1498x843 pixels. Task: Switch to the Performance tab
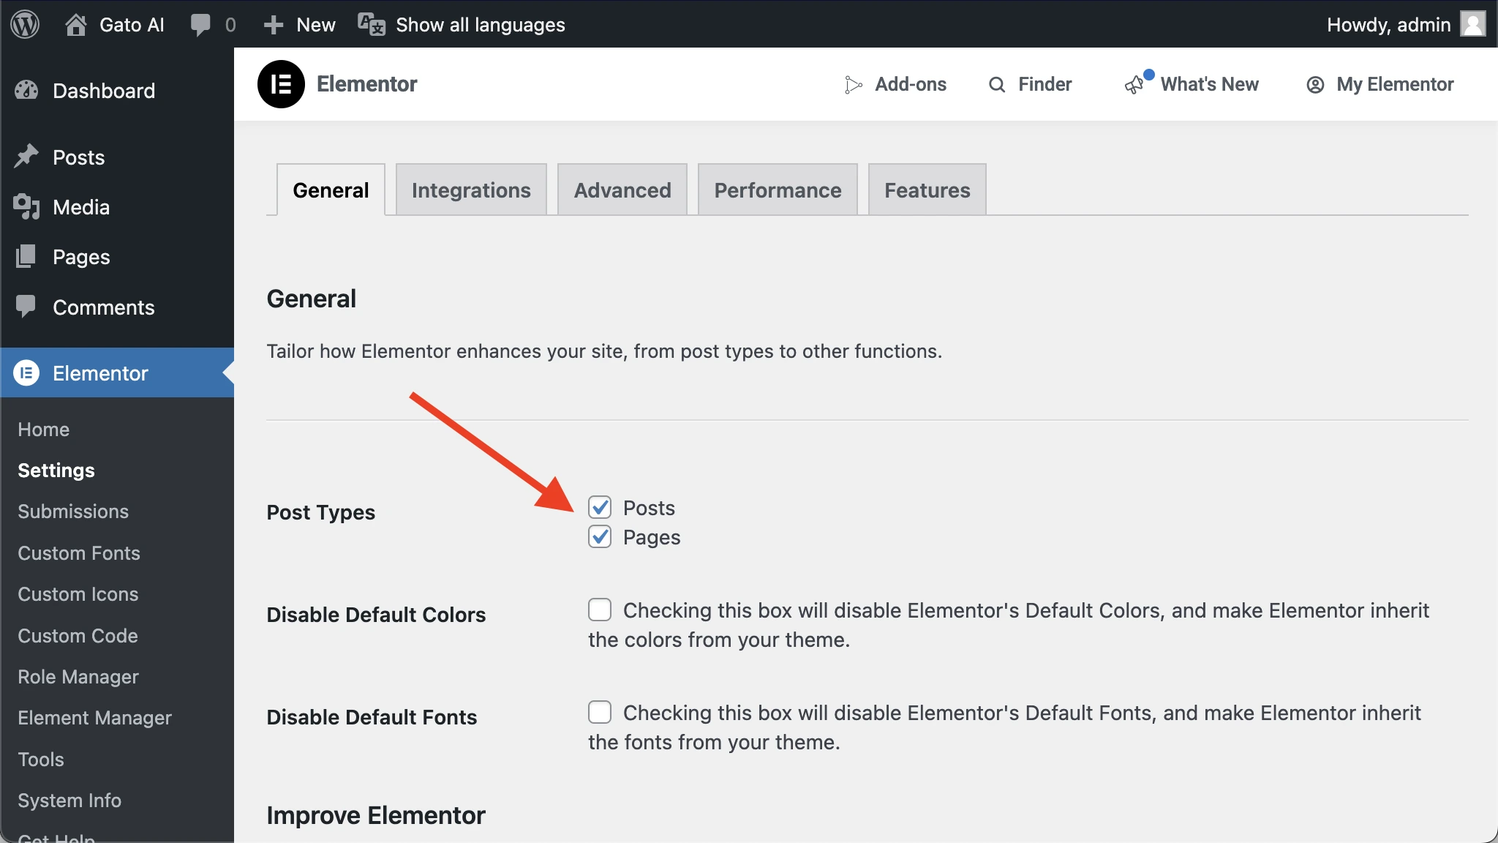pos(778,190)
